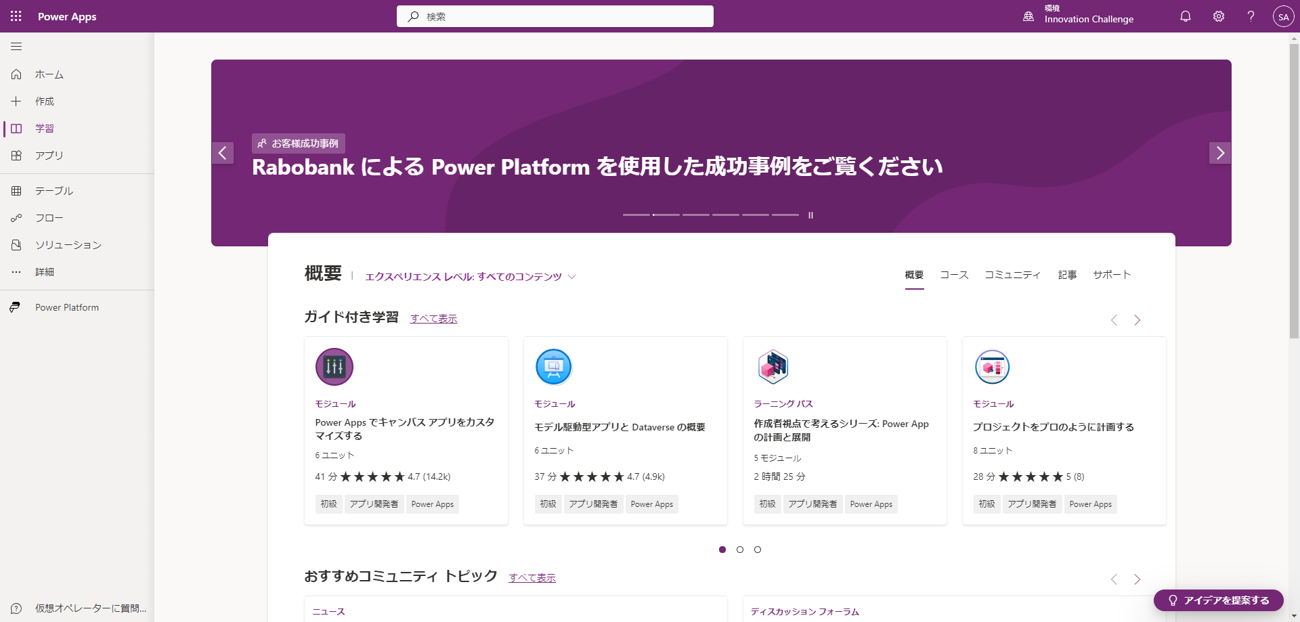Open the settings gear icon
Screen dimensions: 1300x622
(1219, 16)
